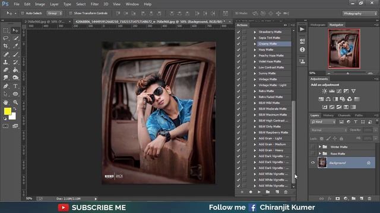Select the Horizontal Type tool
This screenshot has height=213, width=380.
15,86
